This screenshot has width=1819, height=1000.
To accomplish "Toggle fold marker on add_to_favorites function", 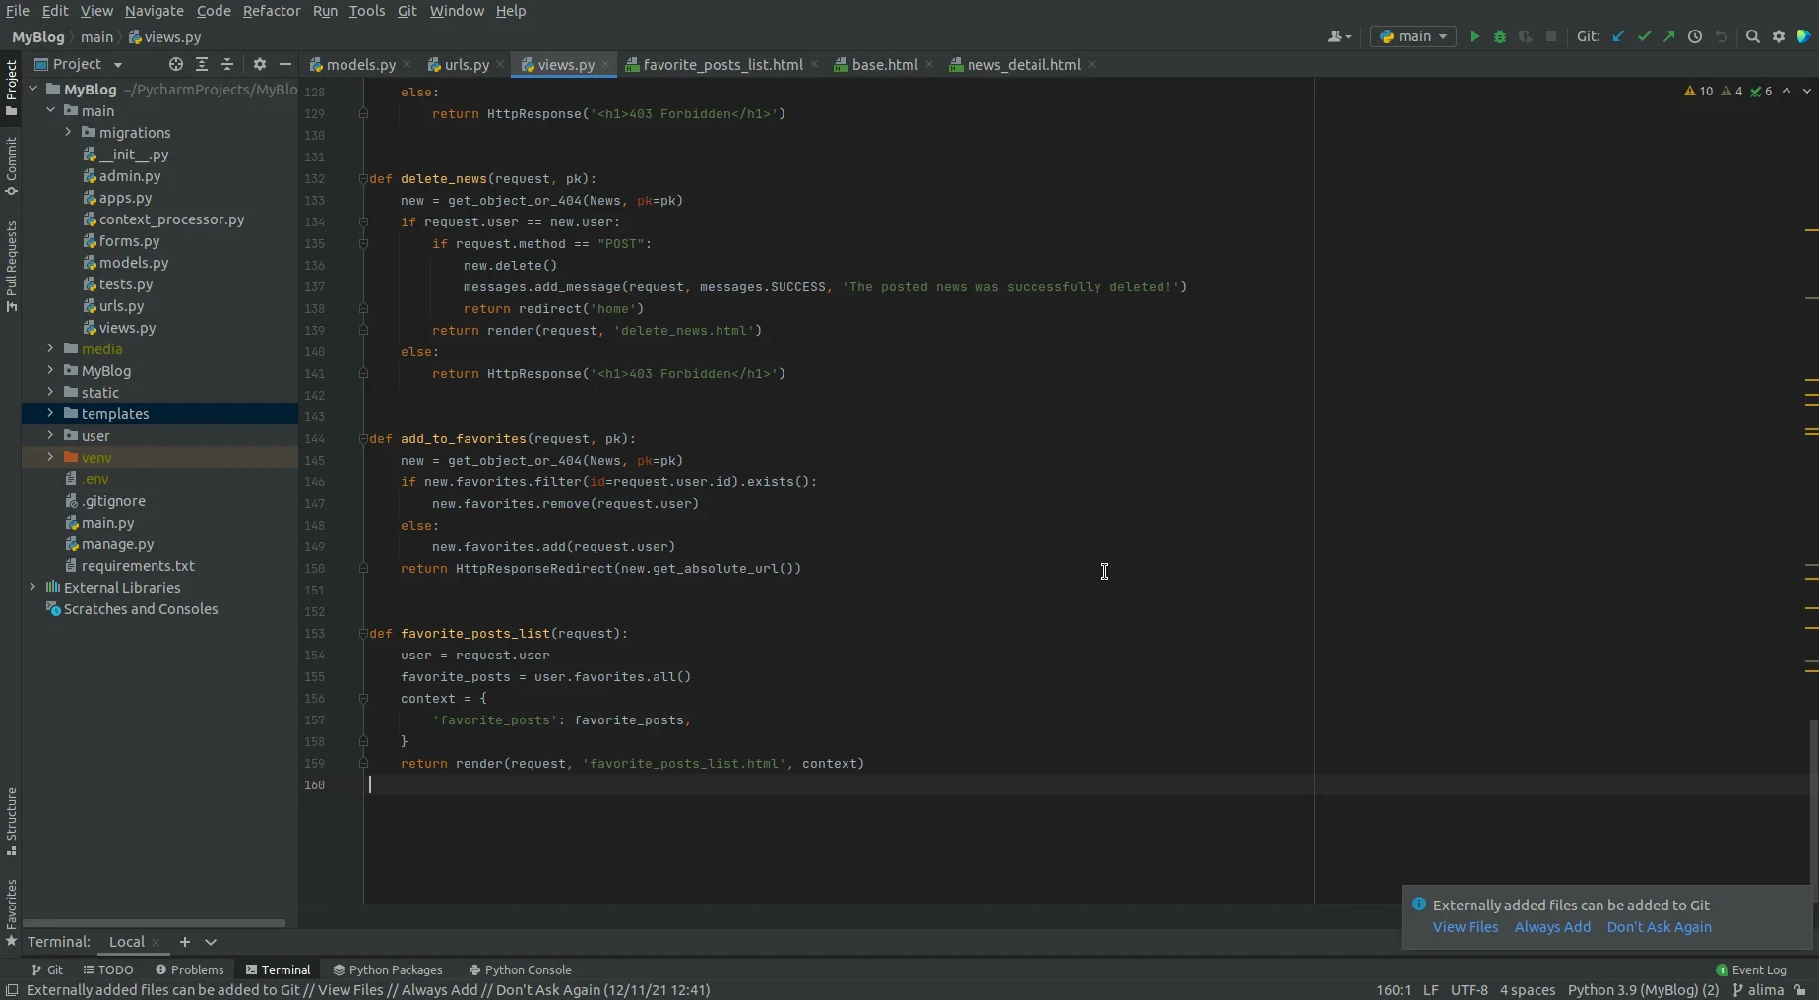I will coord(363,438).
